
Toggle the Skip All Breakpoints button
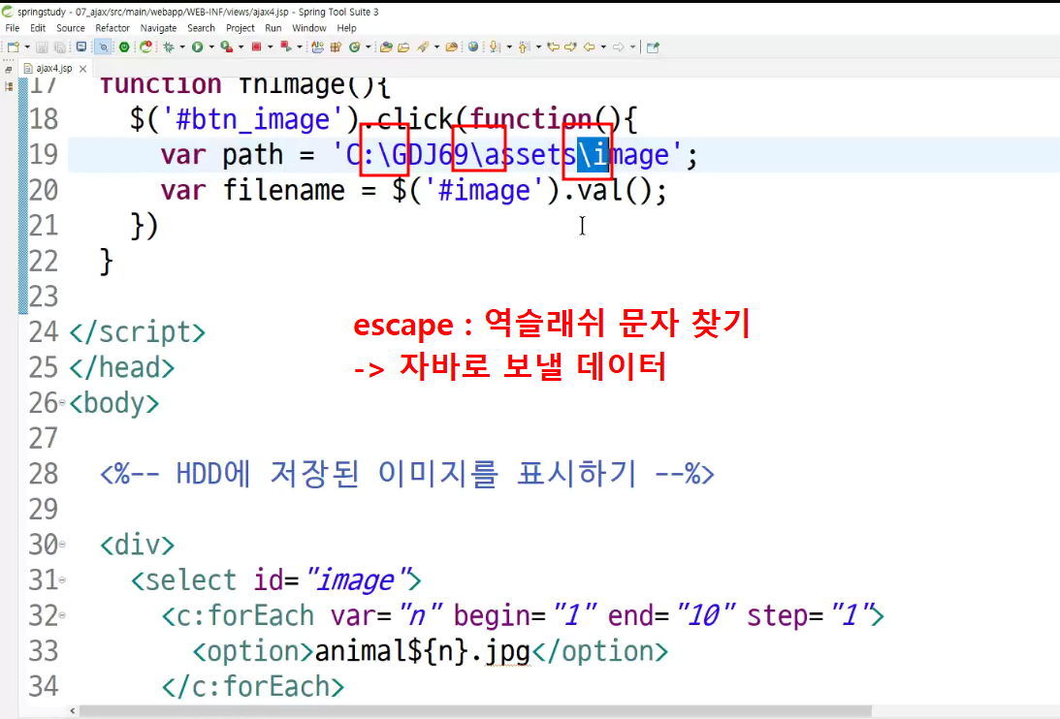pyautogui.click(x=103, y=47)
